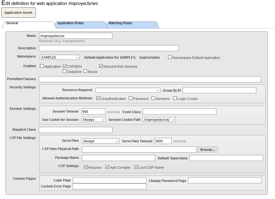
Task: Open the Namespace dropdown showing SAMPLES
Action: 60,58
